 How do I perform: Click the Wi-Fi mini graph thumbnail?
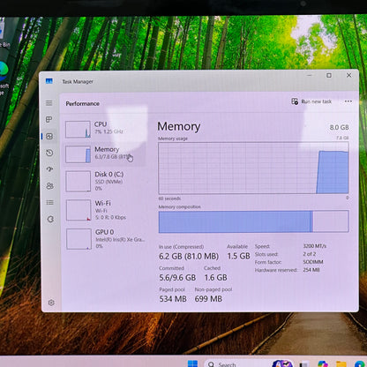79,210
